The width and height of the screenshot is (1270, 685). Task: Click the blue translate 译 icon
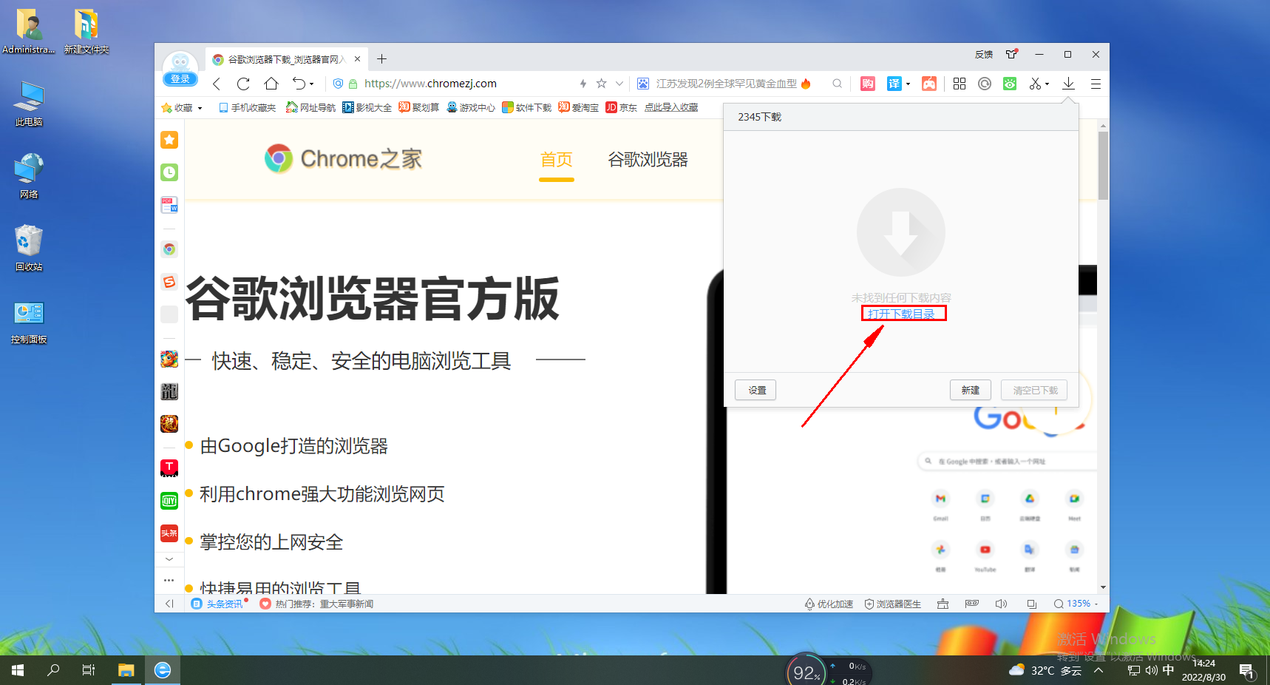(x=894, y=84)
